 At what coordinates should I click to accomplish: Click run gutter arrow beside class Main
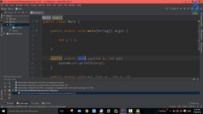37,22
